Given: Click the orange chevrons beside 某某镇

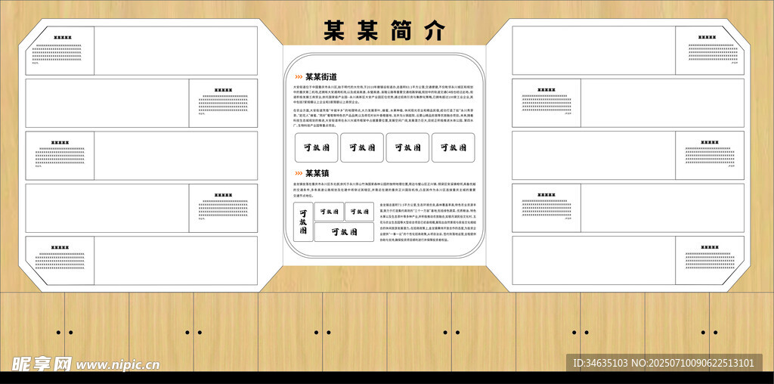Looking at the screenshot, I should coord(299,173).
